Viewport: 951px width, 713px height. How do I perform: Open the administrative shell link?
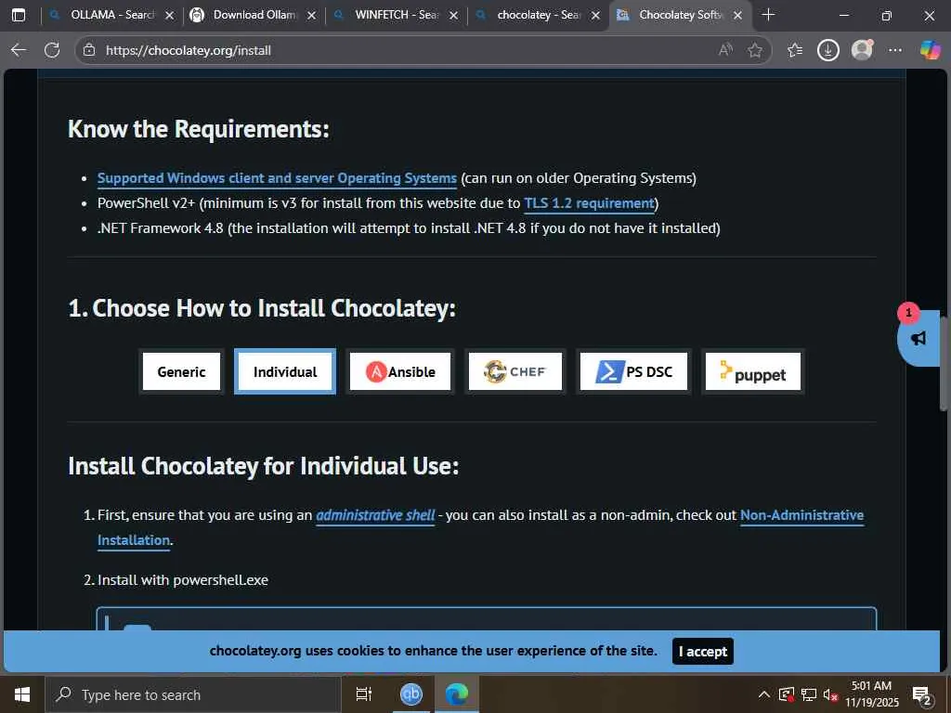pyautogui.click(x=375, y=515)
